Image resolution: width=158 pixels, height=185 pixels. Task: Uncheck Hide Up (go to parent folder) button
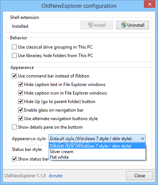[20, 102]
